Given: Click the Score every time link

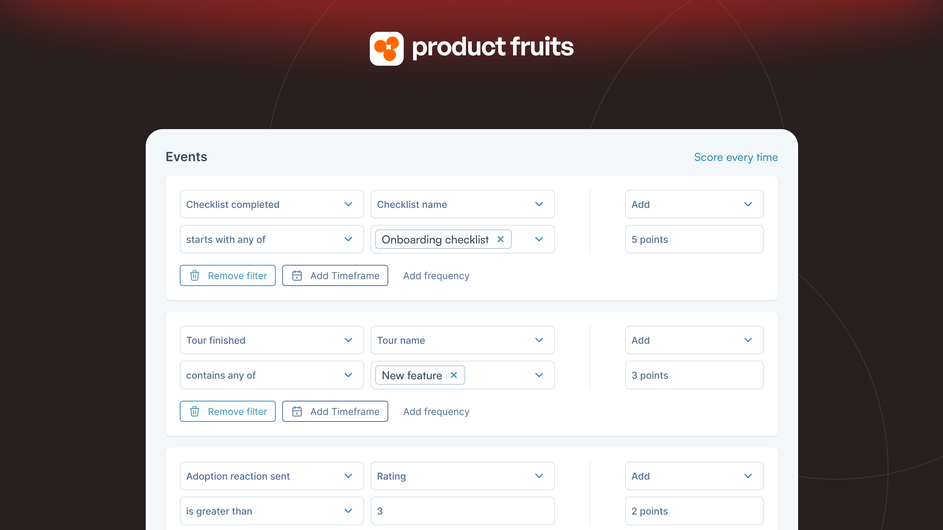Looking at the screenshot, I should [736, 157].
